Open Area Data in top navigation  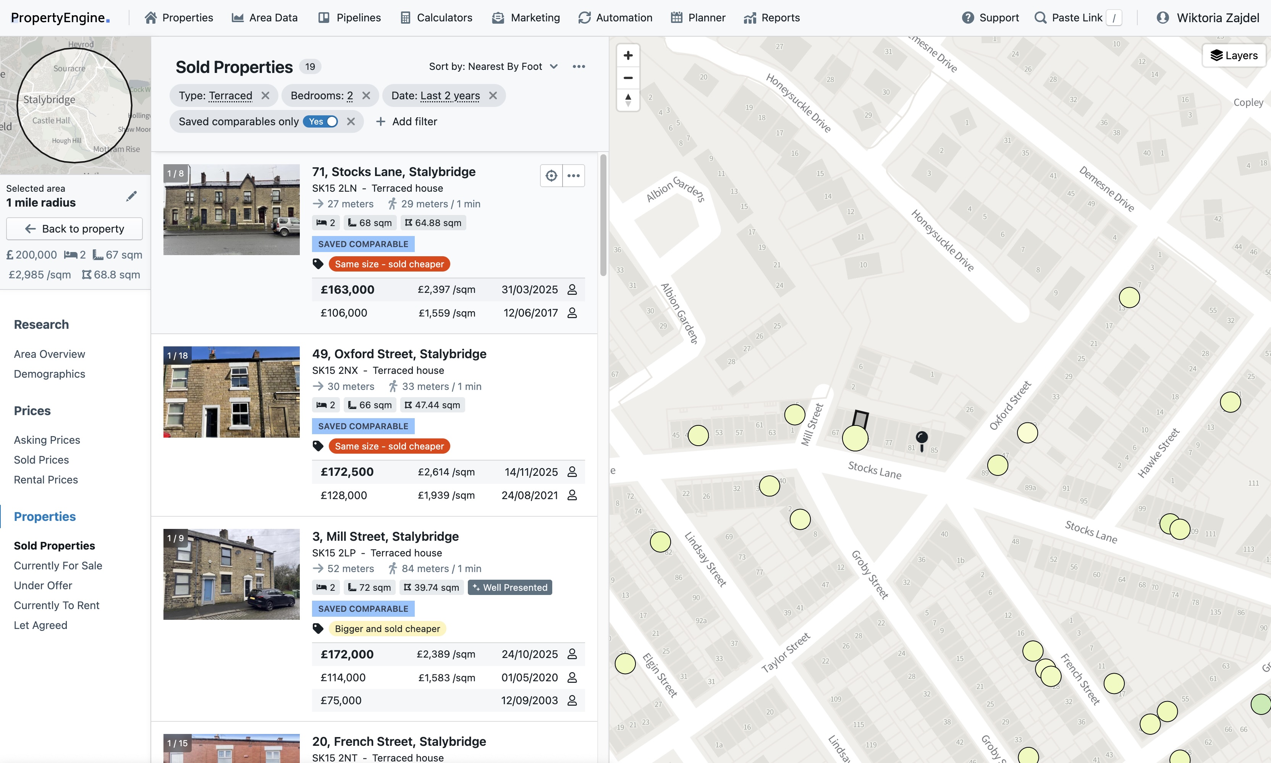pos(264,18)
